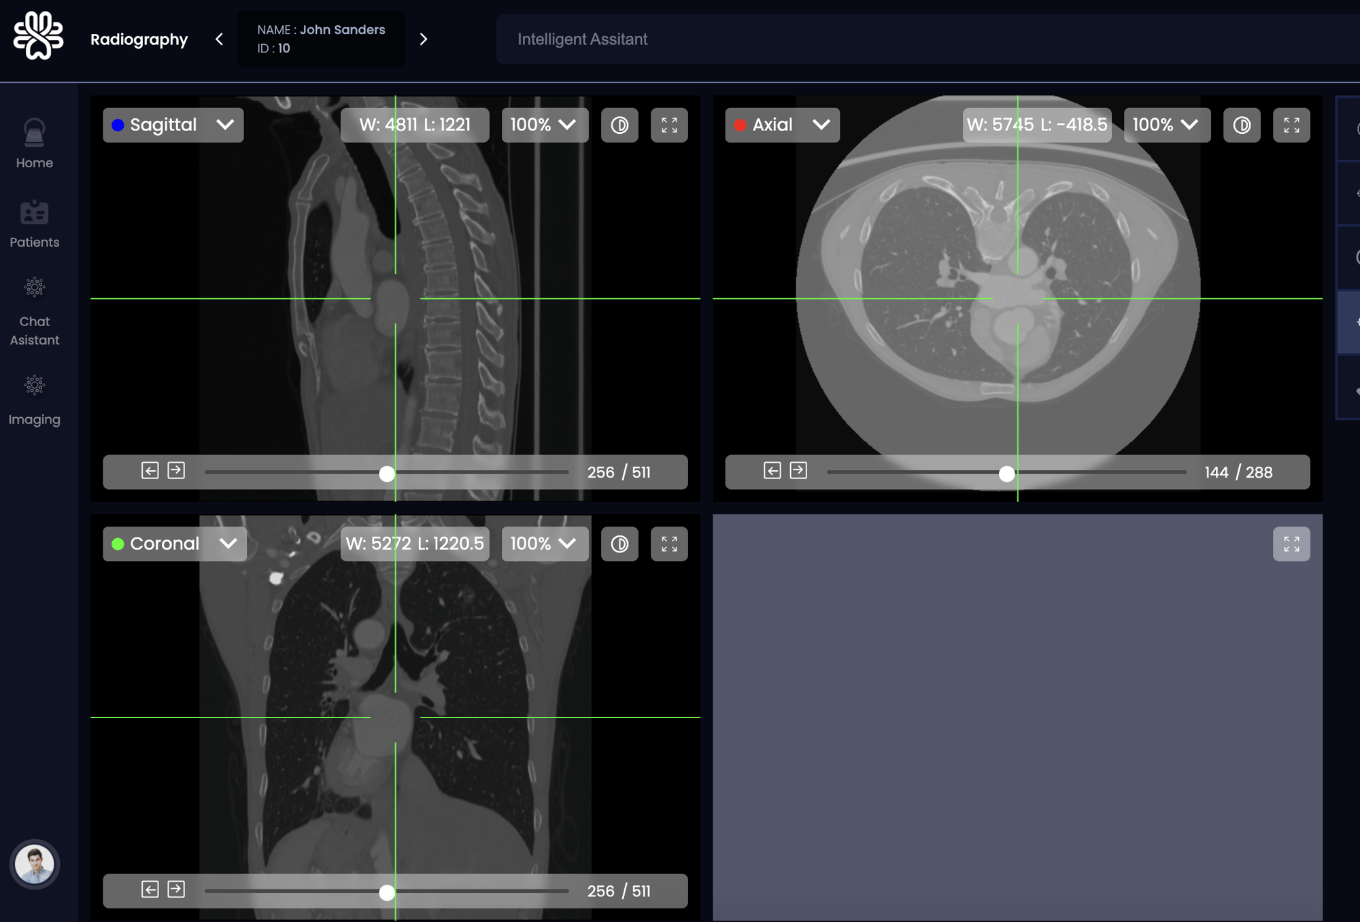Image resolution: width=1360 pixels, height=922 pixels.
Task: Step to next Axial slice
Action: coord(798,470)
